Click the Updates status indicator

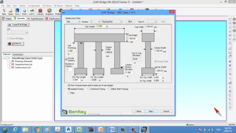coord(190,125)
